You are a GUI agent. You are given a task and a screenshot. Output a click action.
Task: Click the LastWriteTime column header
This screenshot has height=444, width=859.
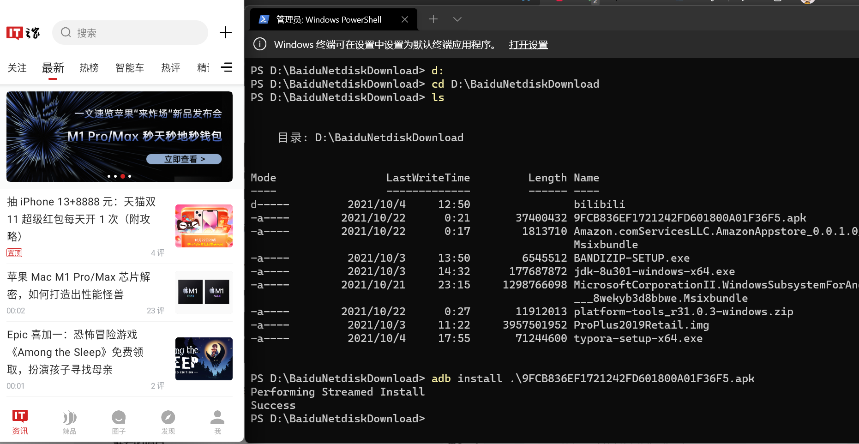click(x=428, y=178)
